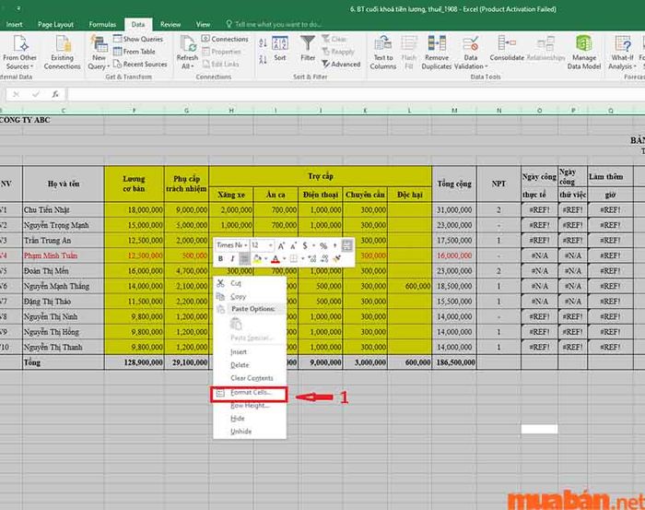
Task: Sort Z to A descending
Action: pyautogui.click(x=263, y=60)
